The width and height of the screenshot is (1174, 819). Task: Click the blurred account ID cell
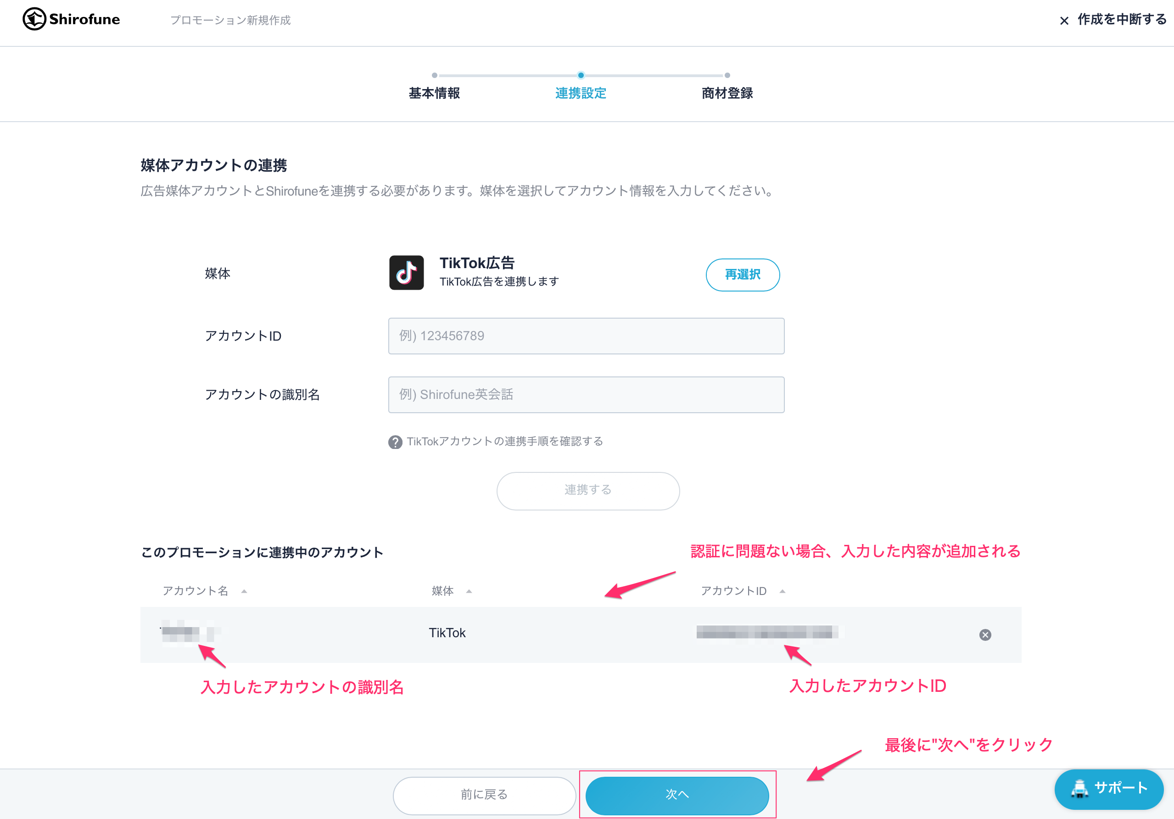767,632
